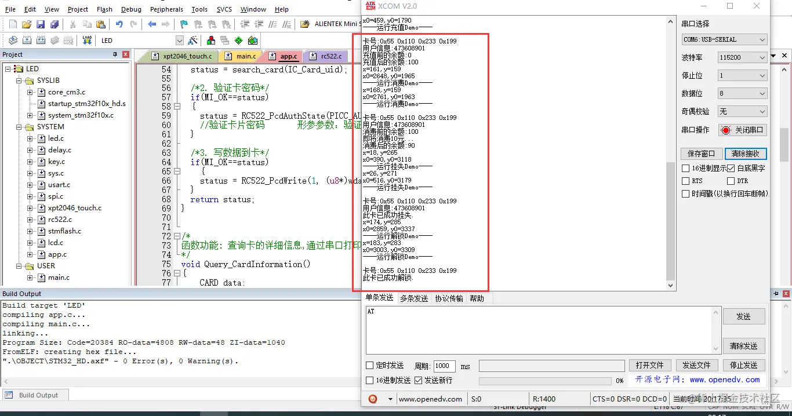Image resolution: width=792 pixels, height=416 pixels.
Task: Click the XCOM receive area vertical scrollbar
Action: click(x=671, y=153)
